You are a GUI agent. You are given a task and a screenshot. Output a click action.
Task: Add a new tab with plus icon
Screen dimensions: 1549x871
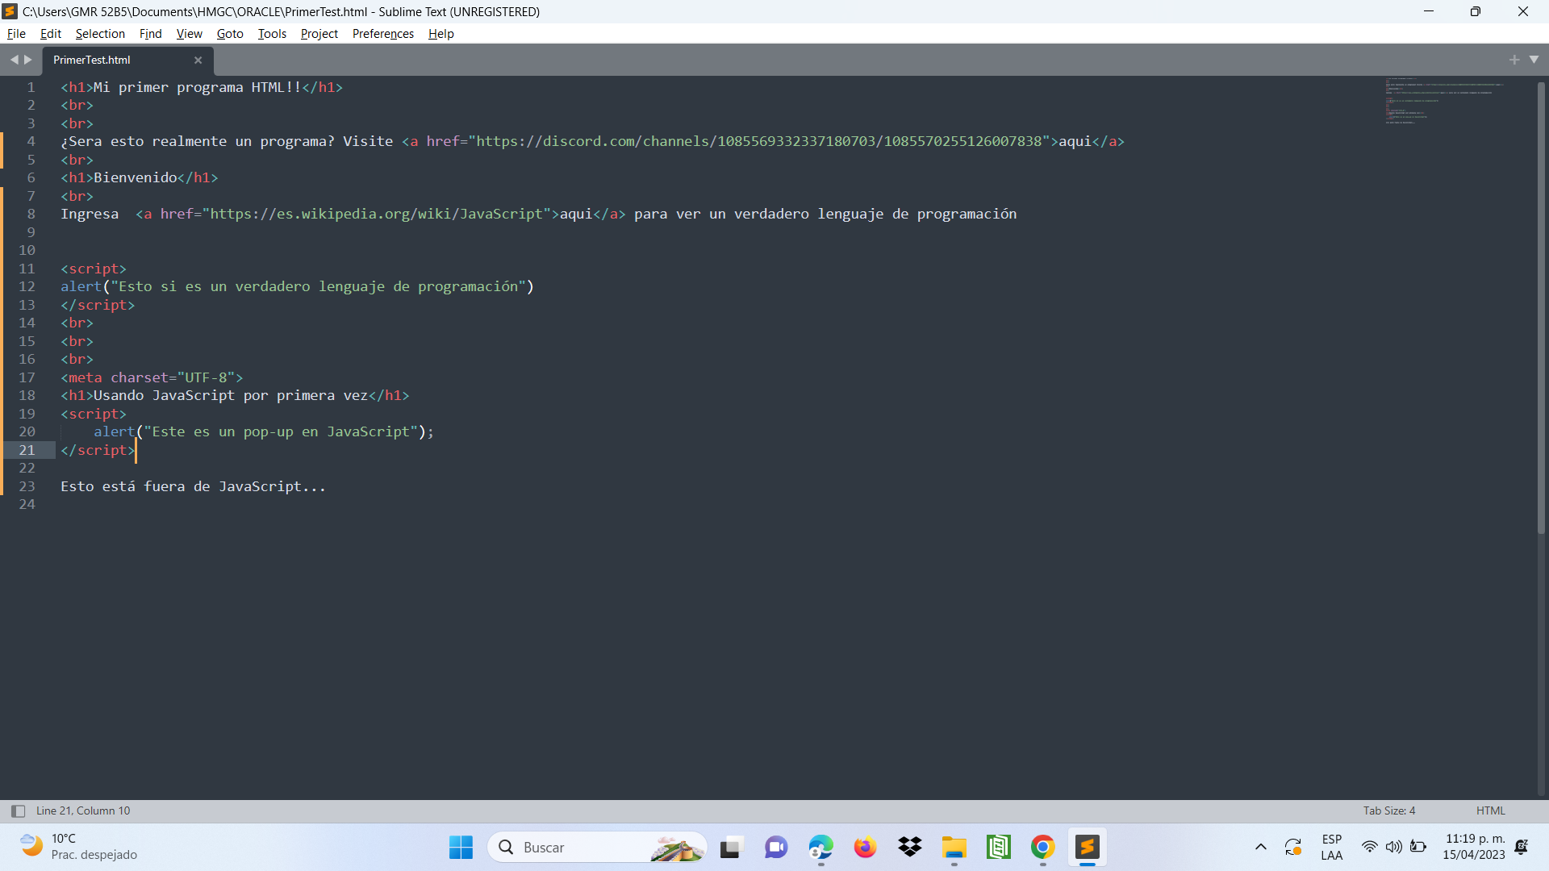pos(1514,60)
